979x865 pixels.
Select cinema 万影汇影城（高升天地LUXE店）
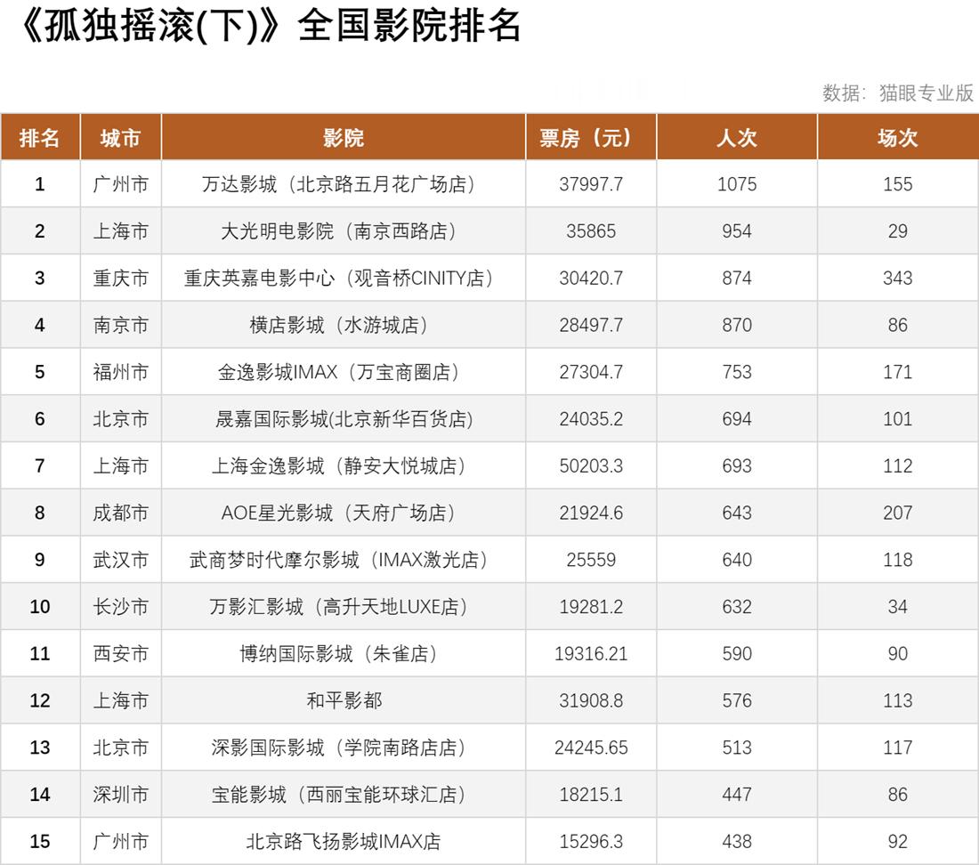point(338,607)
